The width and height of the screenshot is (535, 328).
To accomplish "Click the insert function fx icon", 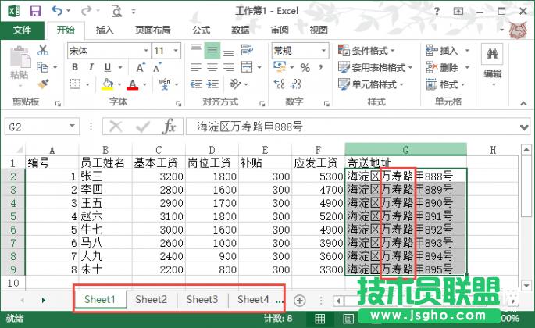I will [x=169, y=127].
